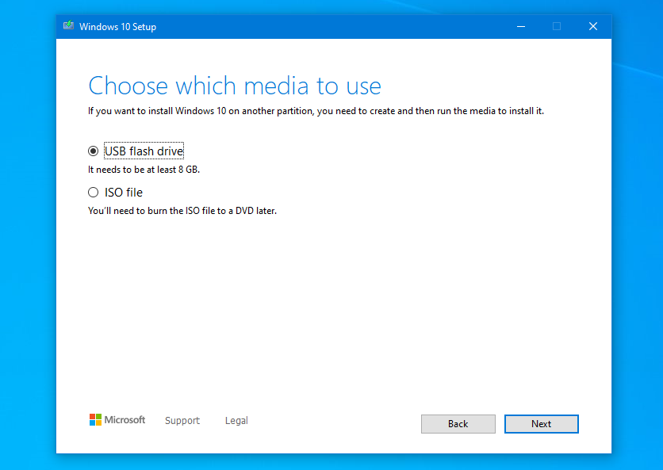The height and width of the screenshot is (470, 663).
Task: Click the 8 GB requirement note
Action: click(144, 169)
